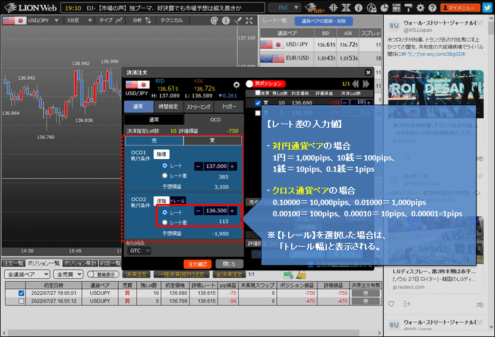Select the chart drawing pencil tool
The image size is (495, 337).
[x=238, y=21]
